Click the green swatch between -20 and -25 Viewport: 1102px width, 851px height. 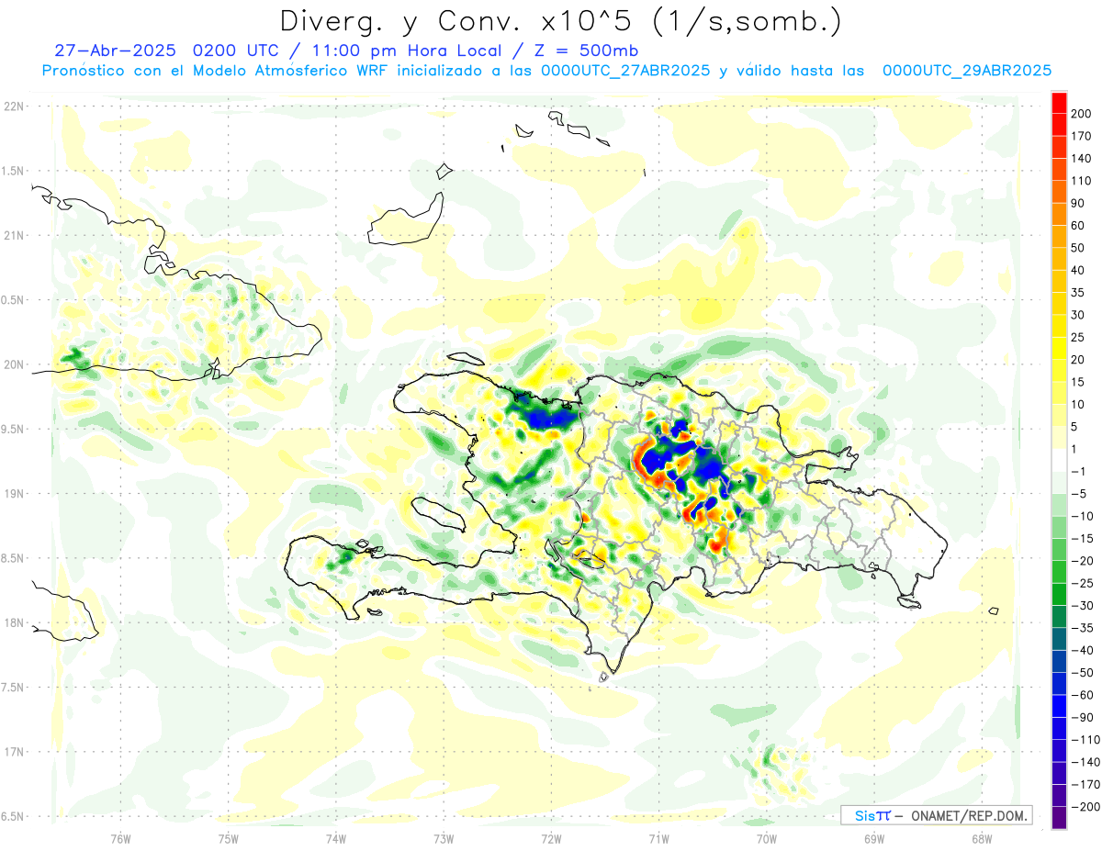(1059, 571)
